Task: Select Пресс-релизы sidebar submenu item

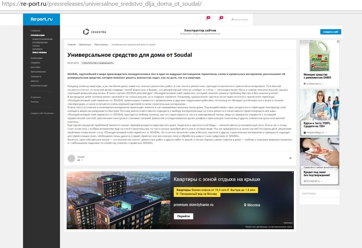Action: 39,53
